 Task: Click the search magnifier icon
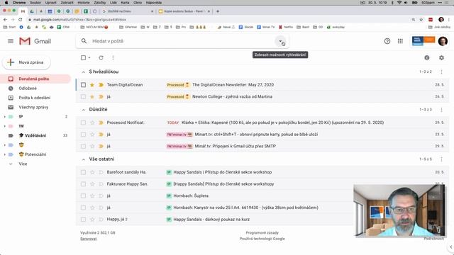click(84, 41)
